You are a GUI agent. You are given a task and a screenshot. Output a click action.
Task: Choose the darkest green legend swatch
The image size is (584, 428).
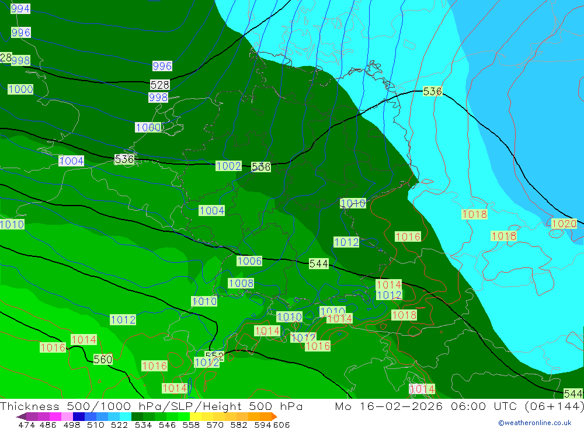(x=137, y=416)
